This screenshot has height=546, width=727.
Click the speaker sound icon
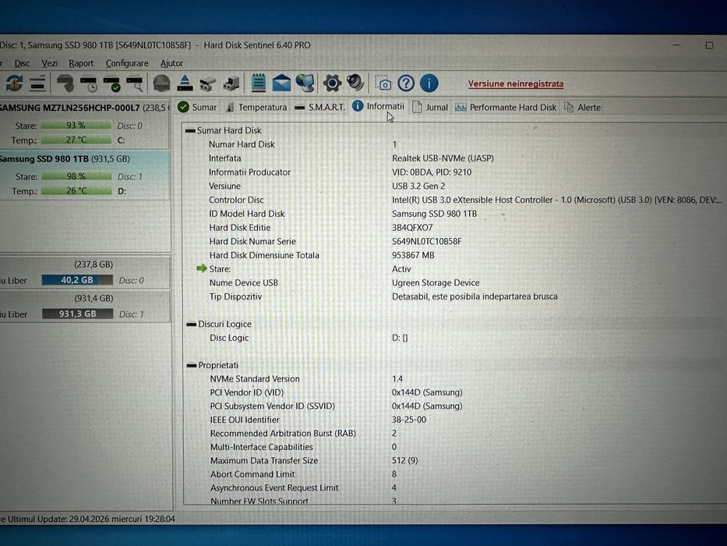[x=355, y=83]
